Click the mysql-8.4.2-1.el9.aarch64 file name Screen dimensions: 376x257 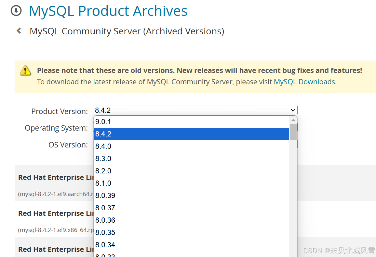56,194
